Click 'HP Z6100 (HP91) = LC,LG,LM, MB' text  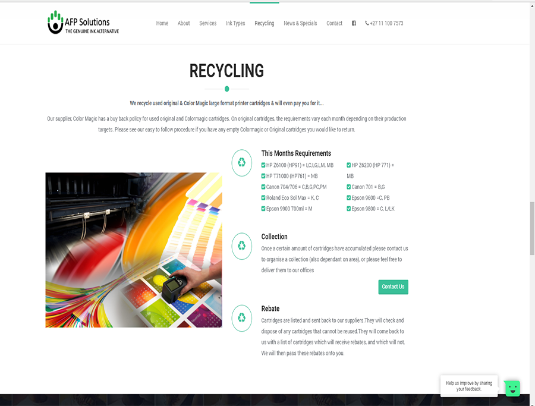pos(300,165)
